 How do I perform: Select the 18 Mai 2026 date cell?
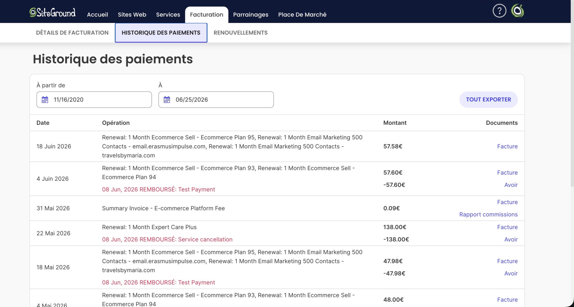click(53, 267)
